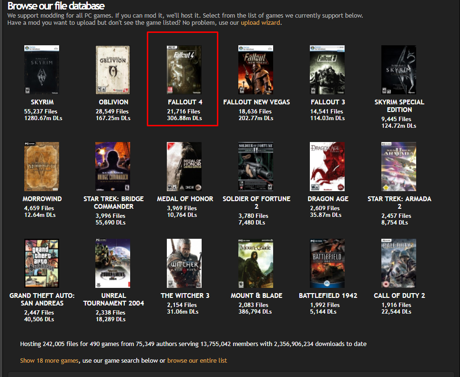Select '386,794 DLs' under Mount & Blade
The width and height of the screenshot is (460, 377).
coord(255,312)
